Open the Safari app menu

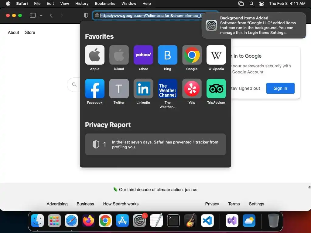(22, 3)
